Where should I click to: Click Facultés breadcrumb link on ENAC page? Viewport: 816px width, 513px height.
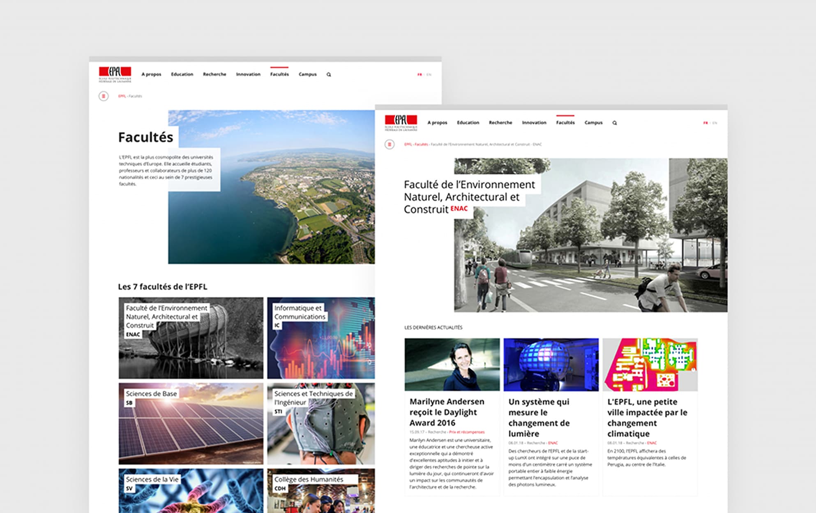pos(421,144)
